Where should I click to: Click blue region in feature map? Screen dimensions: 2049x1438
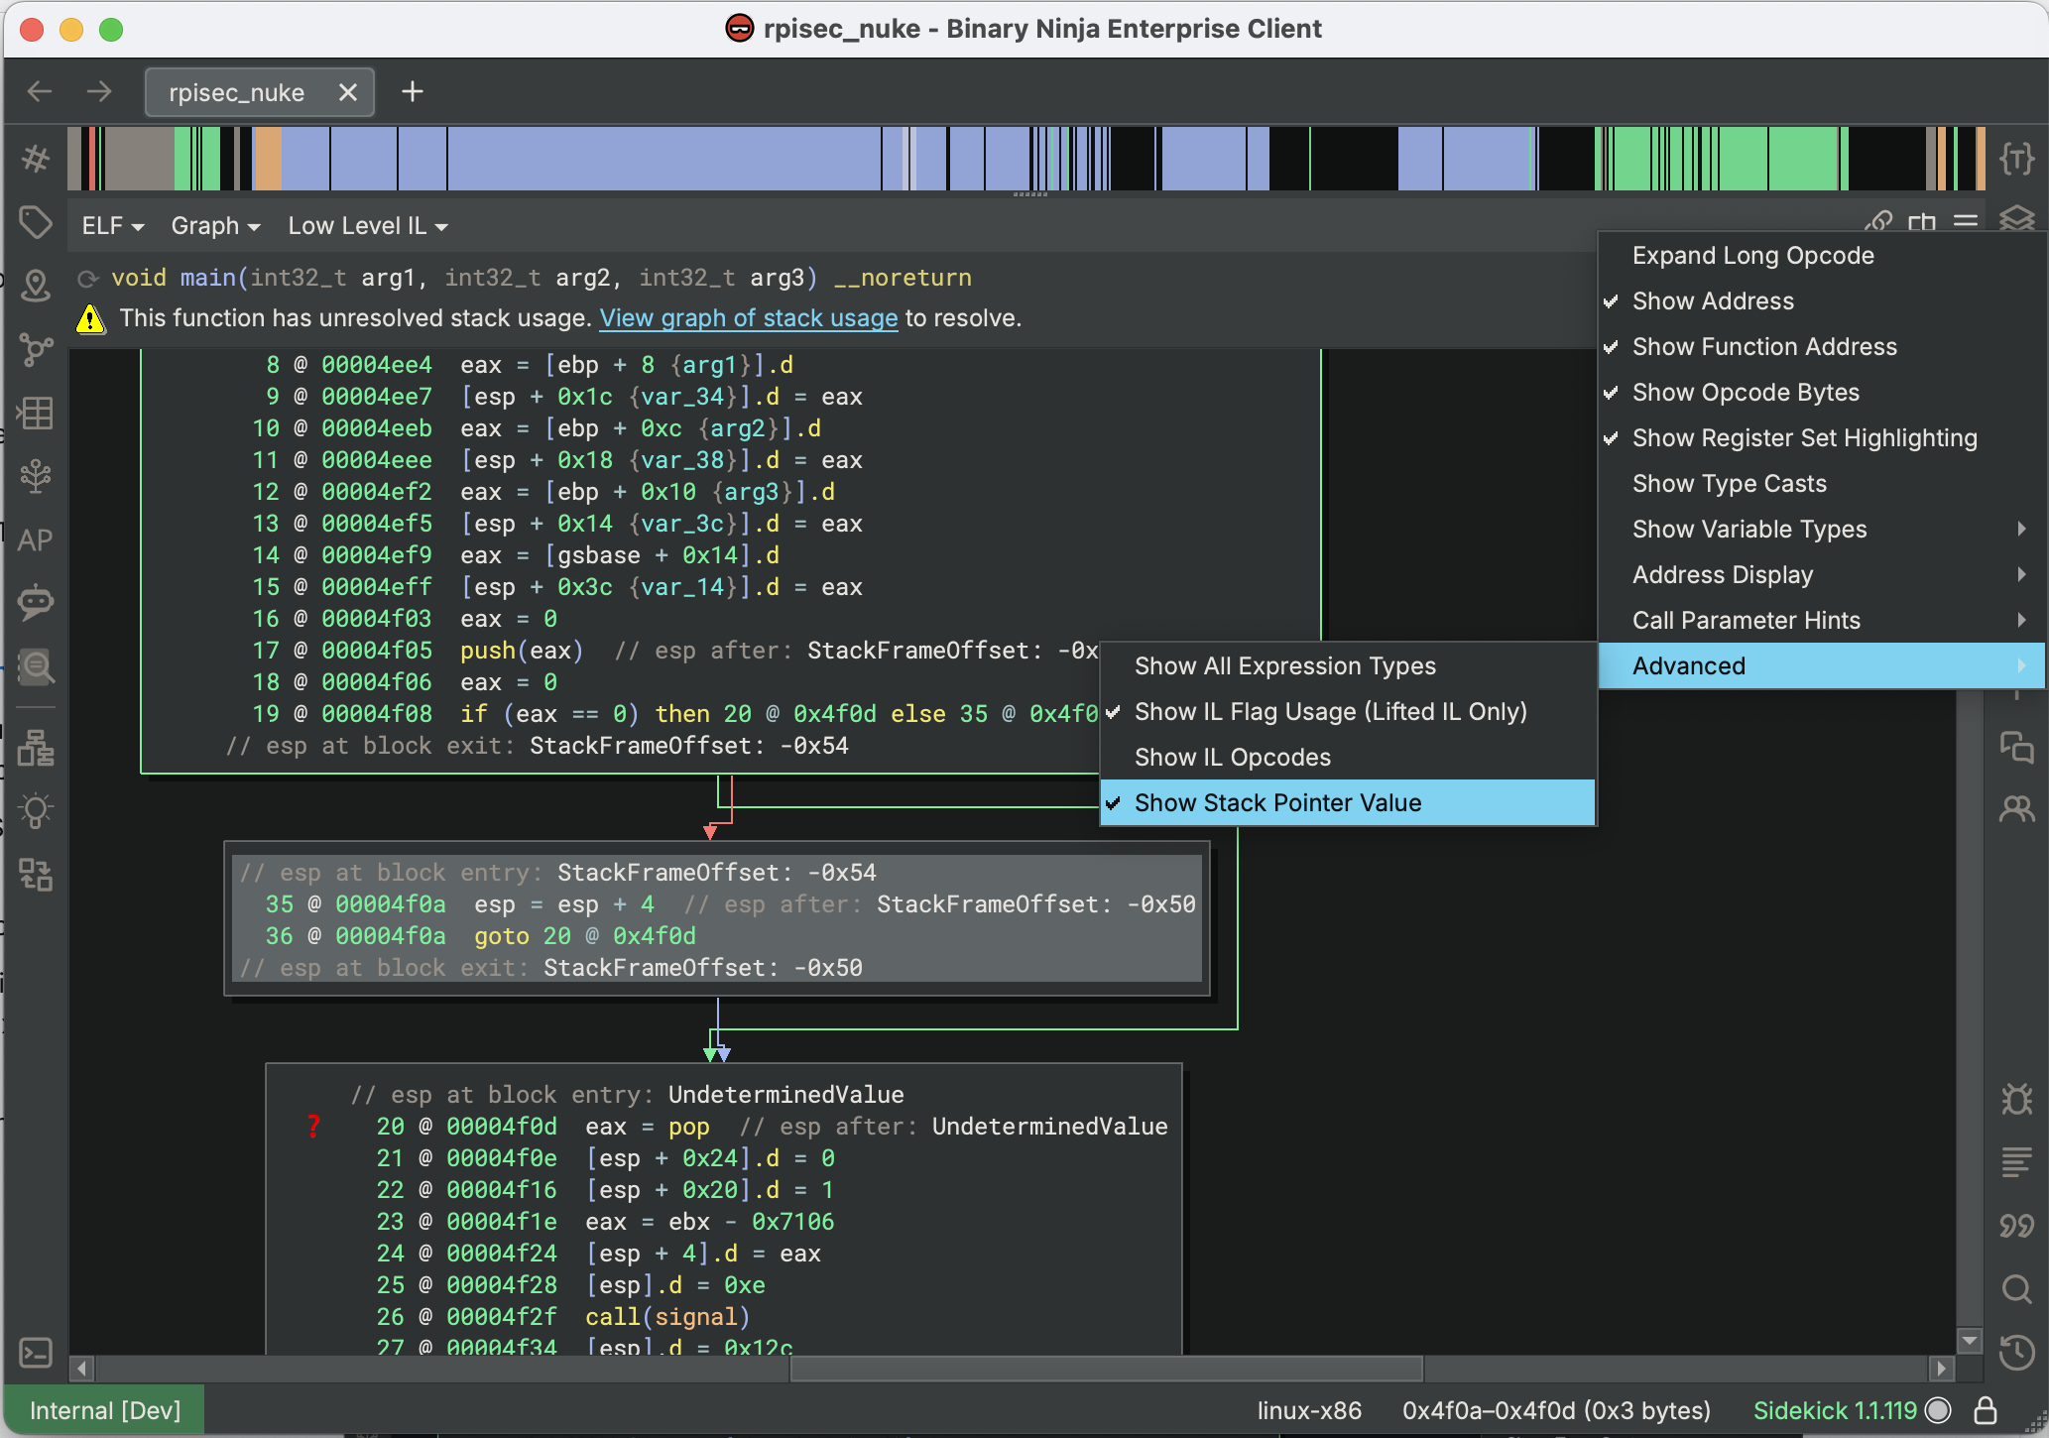tap(664, 159)
